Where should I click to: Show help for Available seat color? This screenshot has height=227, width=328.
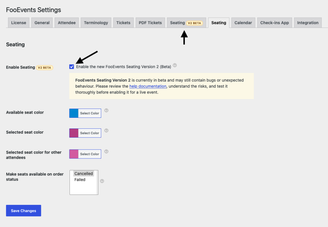tap(106, 110)
